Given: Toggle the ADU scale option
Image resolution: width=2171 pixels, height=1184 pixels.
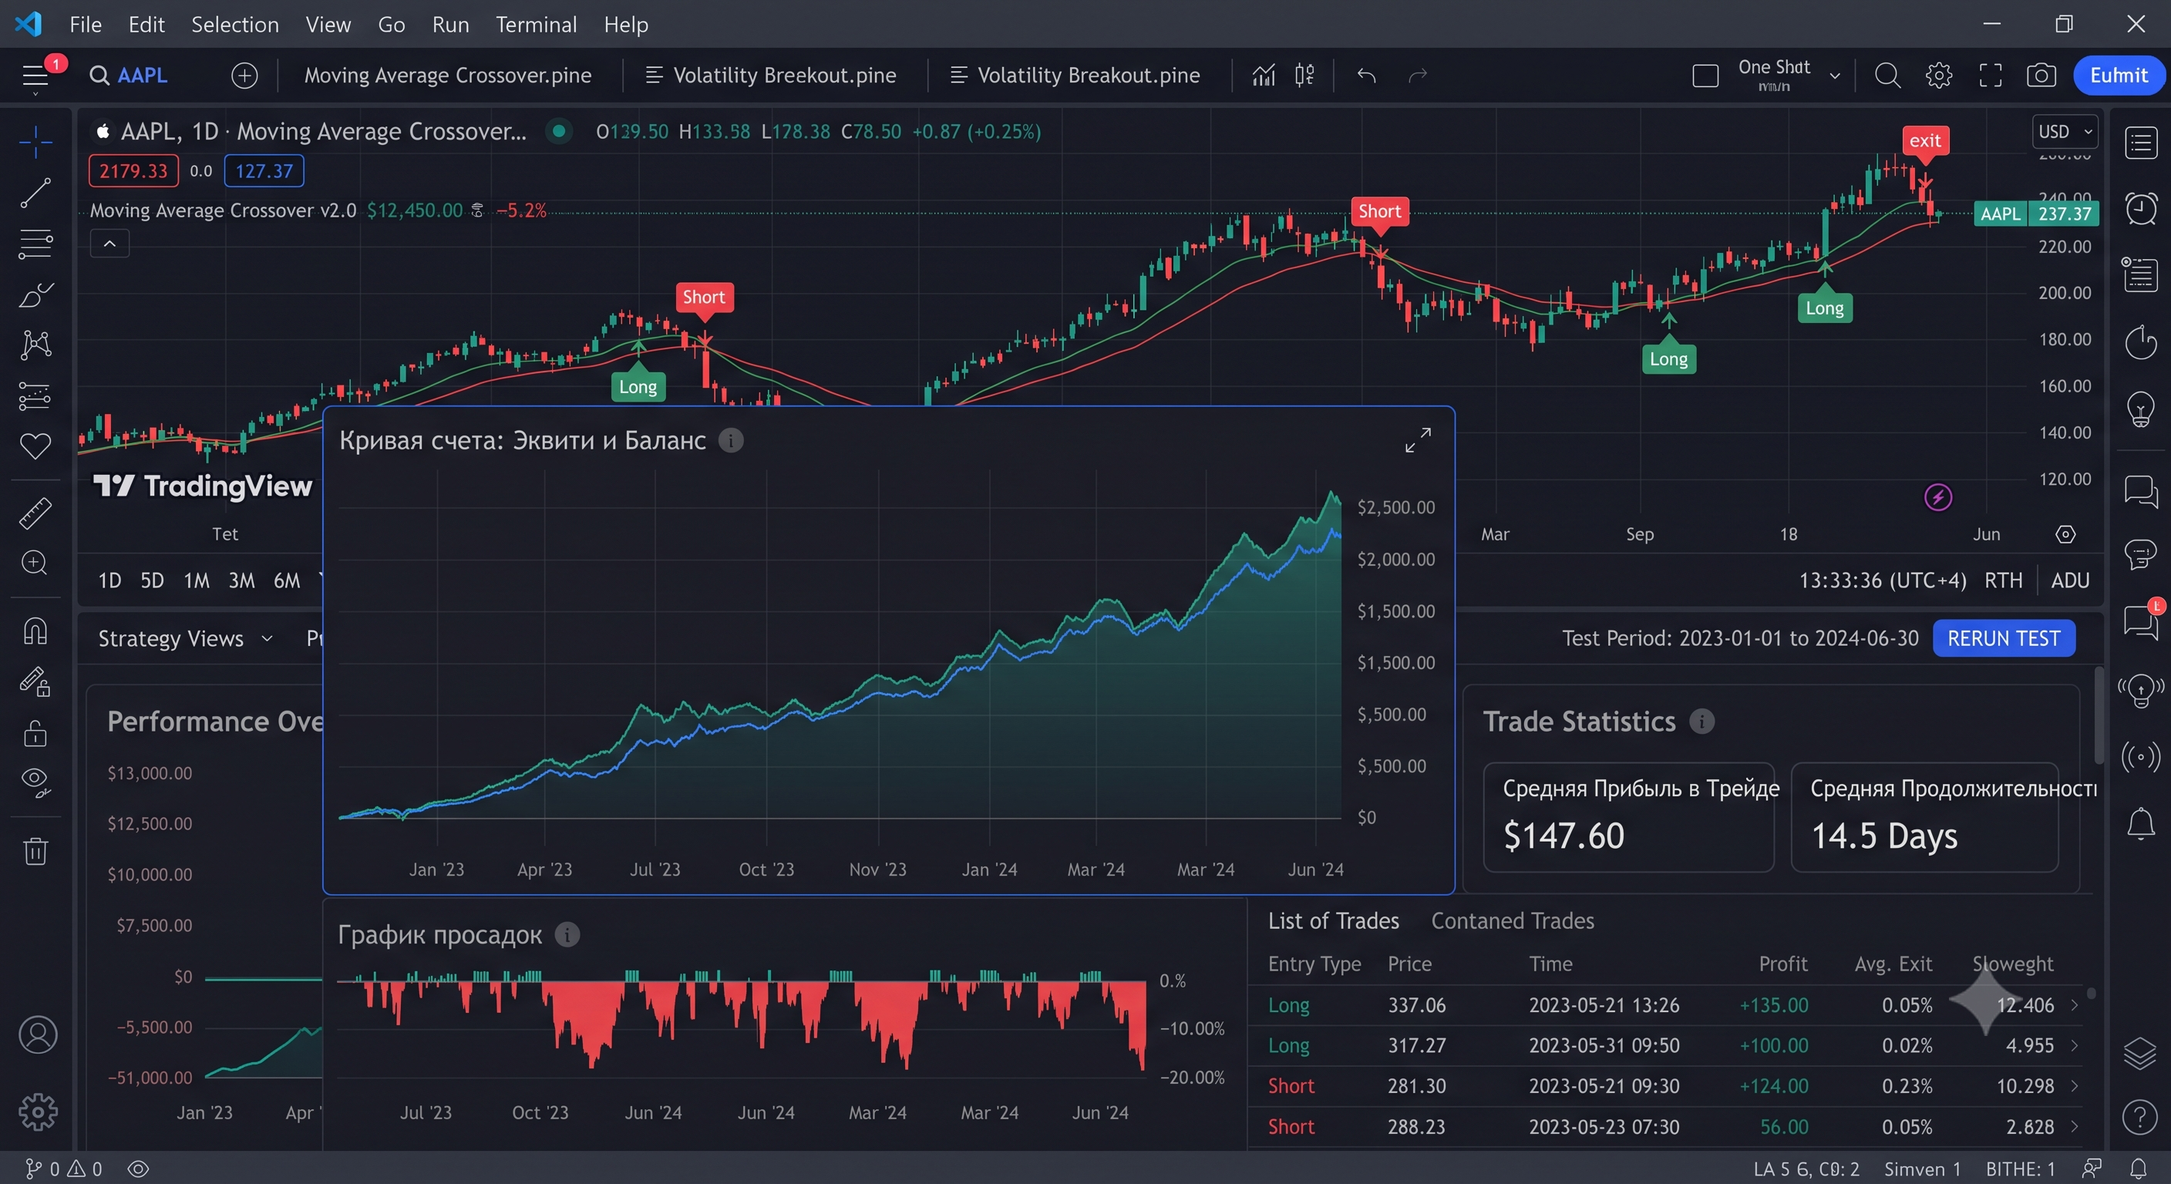Looking at the screenshot, I should 2070,580.
